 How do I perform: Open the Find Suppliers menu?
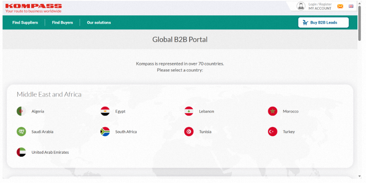point(25,23)
